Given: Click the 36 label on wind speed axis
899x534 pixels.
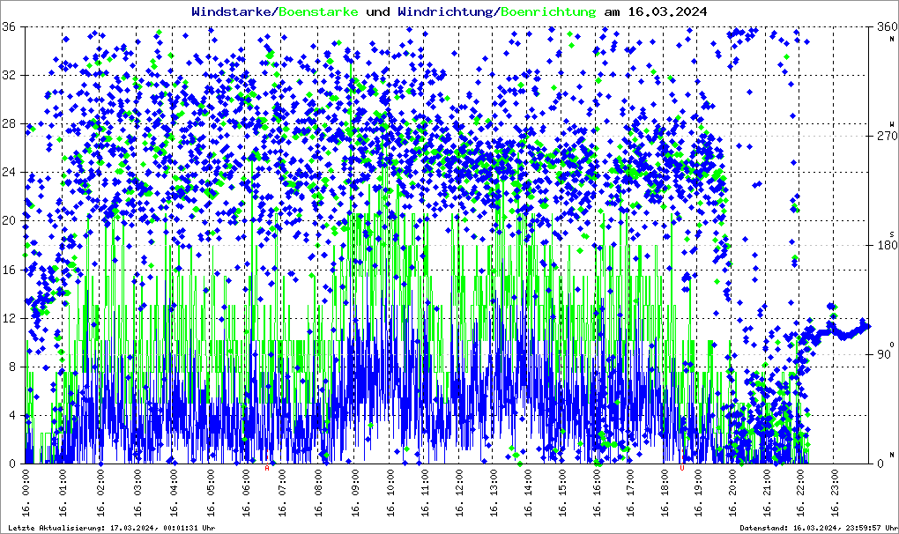Looking at the screenshot, I should click(x=9, y=26).
